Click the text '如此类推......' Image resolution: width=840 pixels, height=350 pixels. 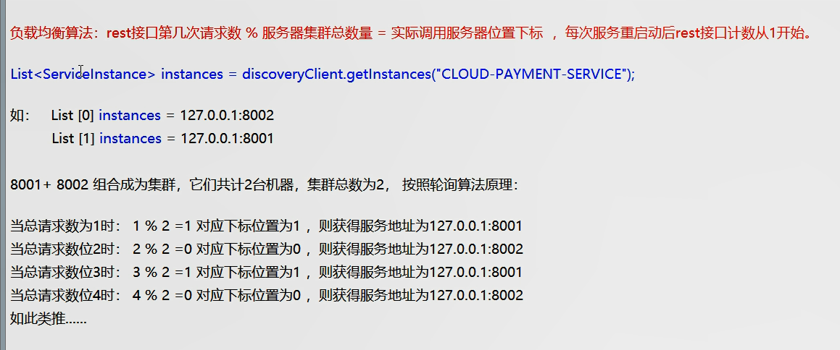tap(49, 319)
